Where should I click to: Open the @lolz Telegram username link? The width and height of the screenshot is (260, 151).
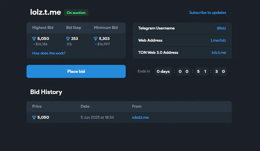click(221, 28)
